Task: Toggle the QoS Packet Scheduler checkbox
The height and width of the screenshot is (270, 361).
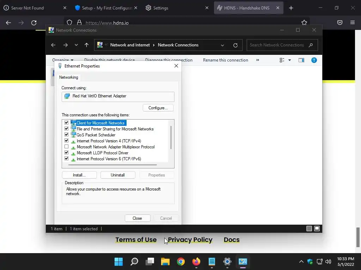Action: click(67, 135)
